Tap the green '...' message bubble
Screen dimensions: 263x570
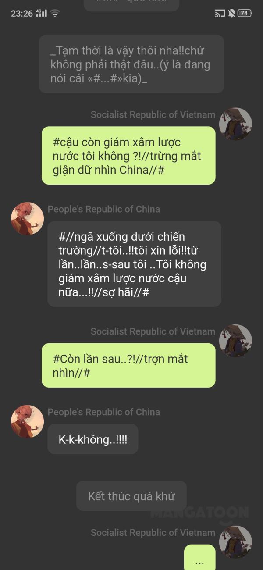tap(200, 557)
